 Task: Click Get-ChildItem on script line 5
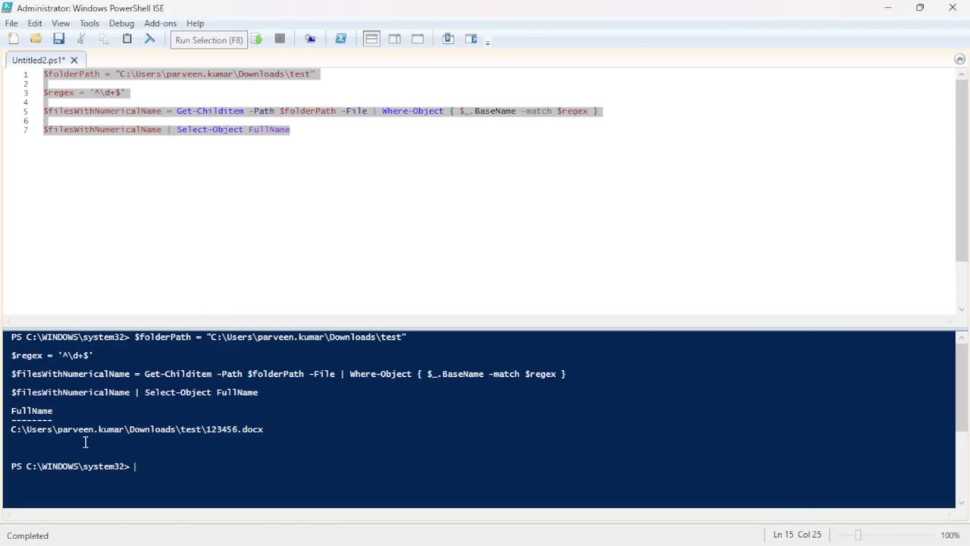click(210, 111)
